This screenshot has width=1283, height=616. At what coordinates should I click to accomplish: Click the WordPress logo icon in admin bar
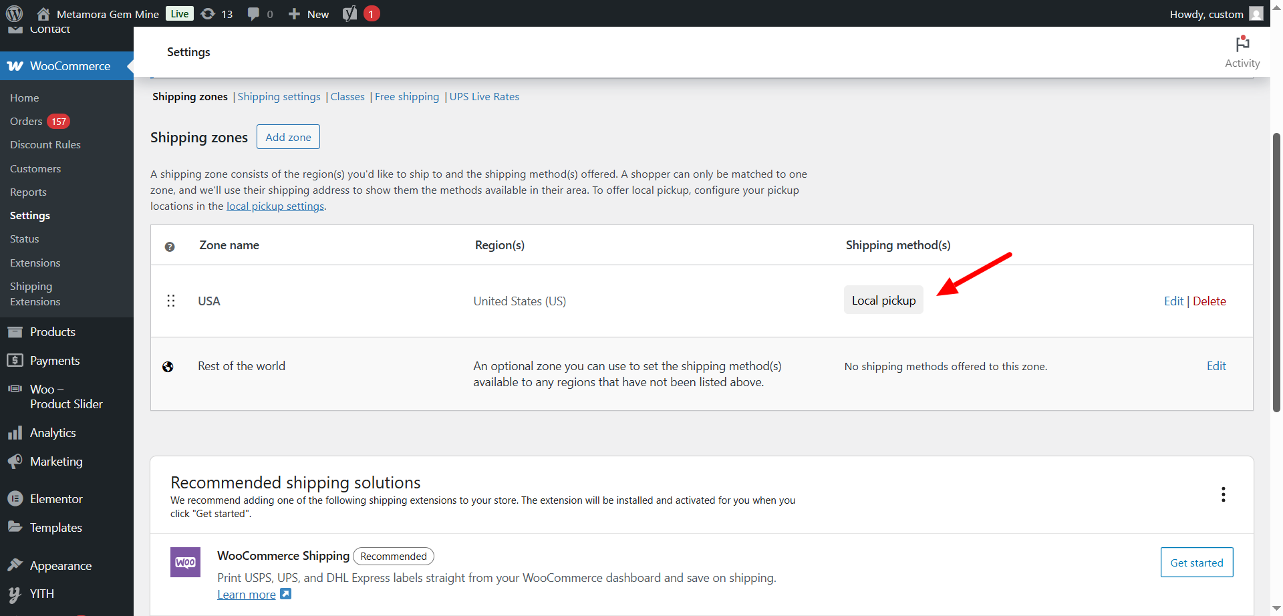pos(14,13)
